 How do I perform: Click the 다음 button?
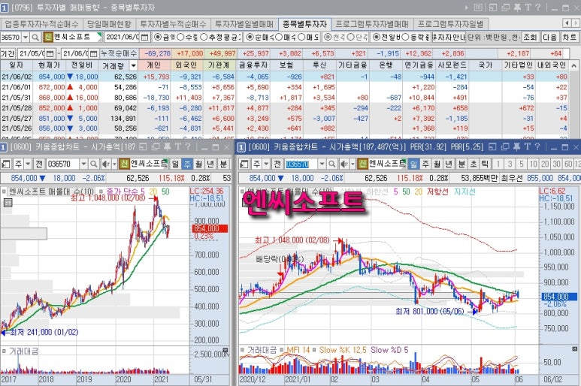(x=550, y=38)
